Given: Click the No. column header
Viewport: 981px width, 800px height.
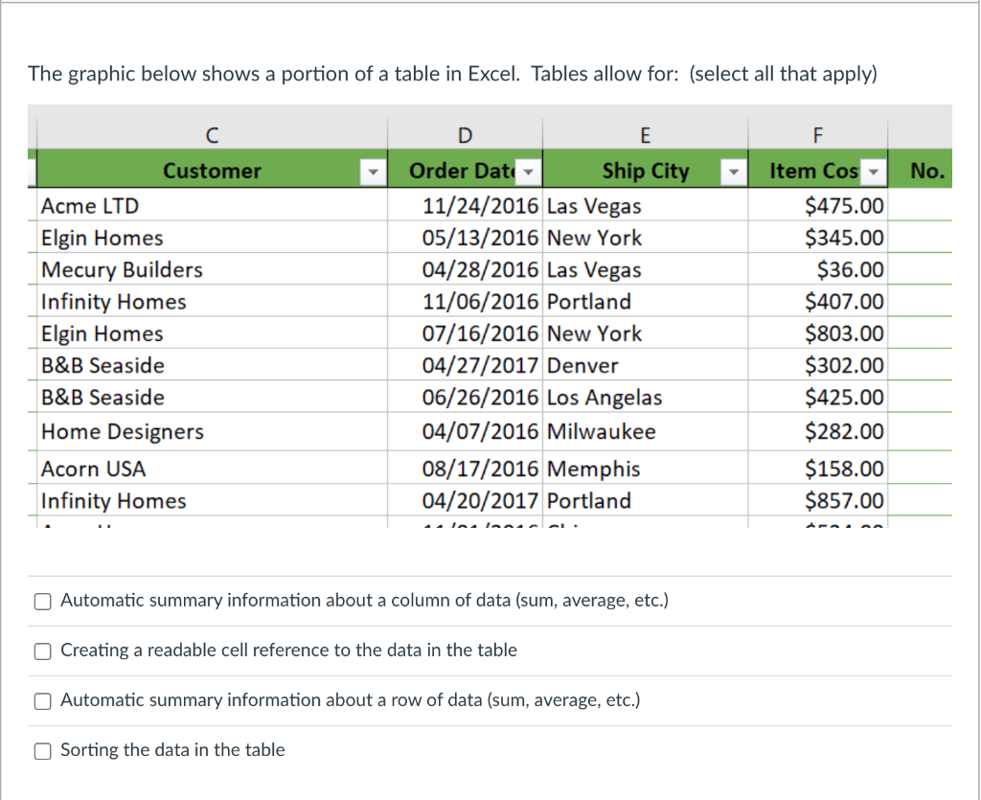Looking at the screenshot, I should [927, 171].
